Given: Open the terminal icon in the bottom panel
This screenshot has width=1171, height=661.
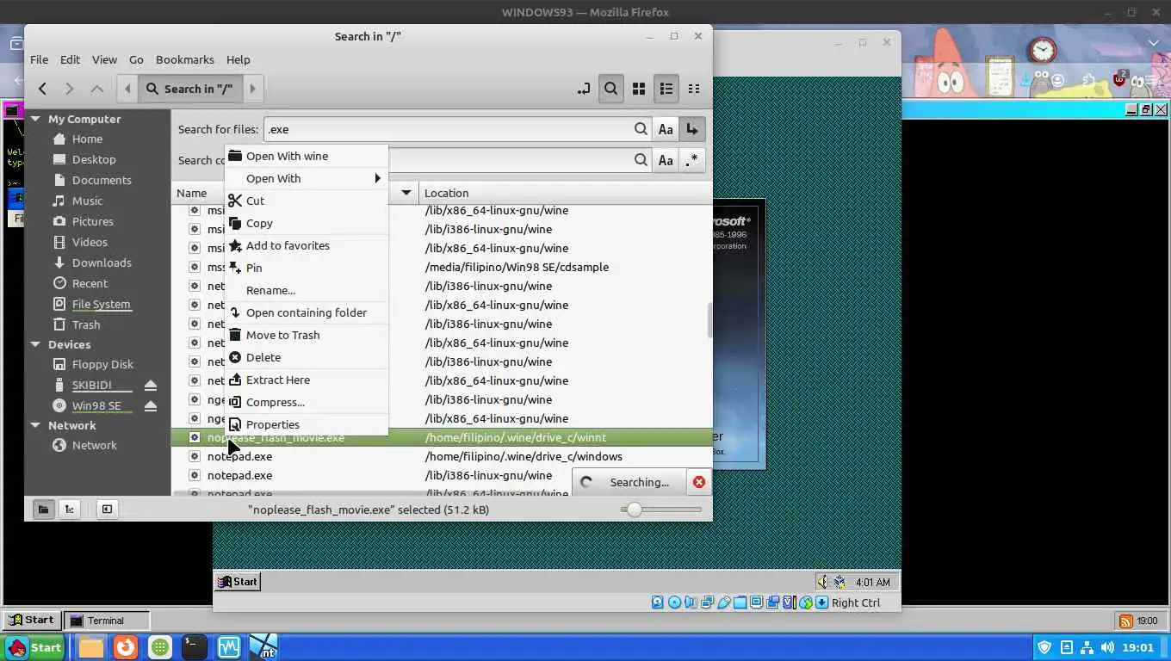Looking at the screenshot, I should [x=195, y=647].
